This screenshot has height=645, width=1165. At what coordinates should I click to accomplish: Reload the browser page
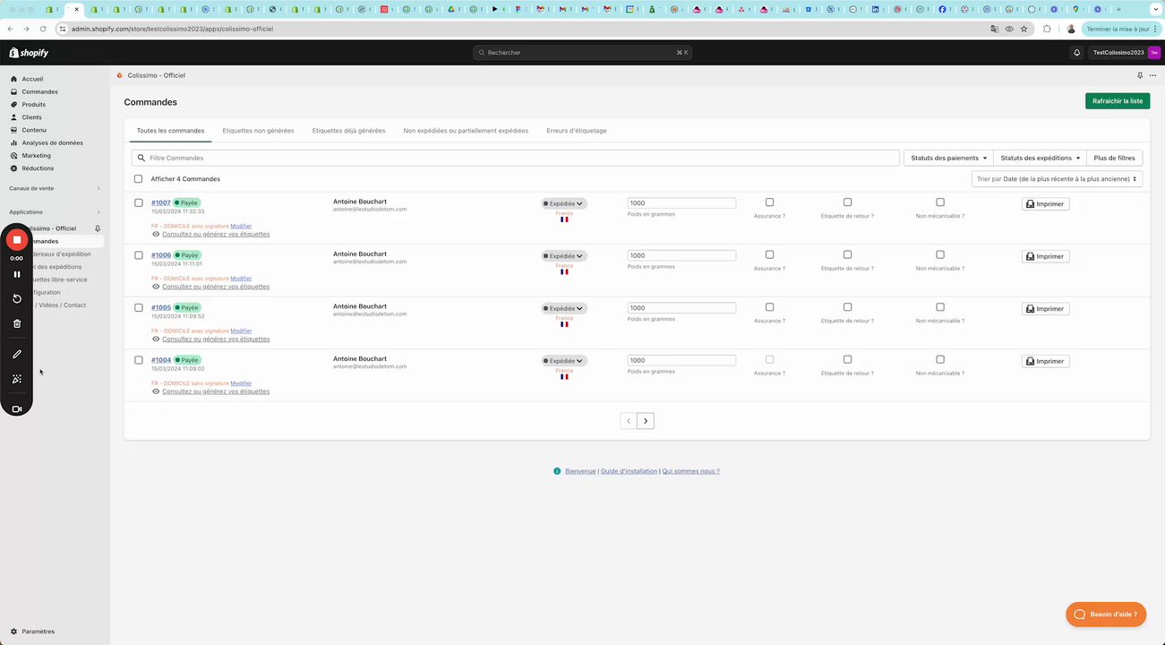43,29
